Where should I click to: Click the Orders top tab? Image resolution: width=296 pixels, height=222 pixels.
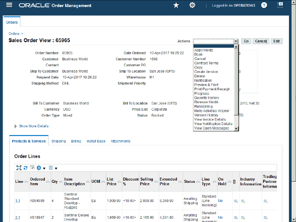pos(12,22)
